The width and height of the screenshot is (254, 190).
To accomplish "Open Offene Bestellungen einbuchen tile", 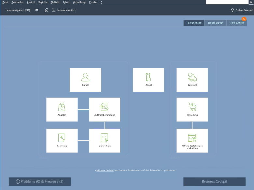I will 192,140.
